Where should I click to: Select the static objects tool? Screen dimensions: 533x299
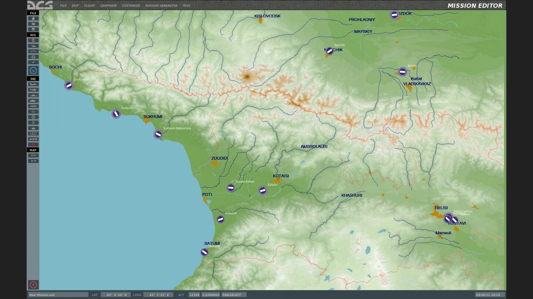pos(33,106)
